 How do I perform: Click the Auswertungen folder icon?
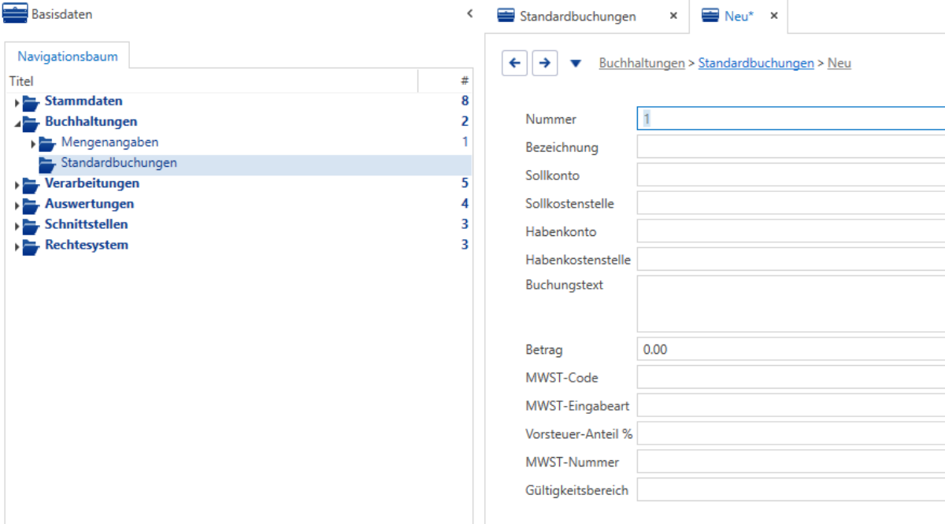pos(31,205)
